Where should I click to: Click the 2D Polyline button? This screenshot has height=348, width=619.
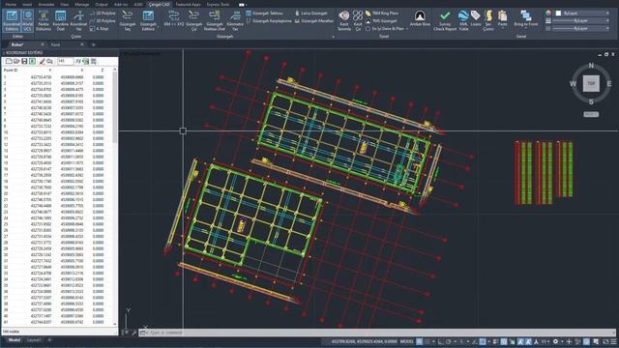[x=103, y=13]
